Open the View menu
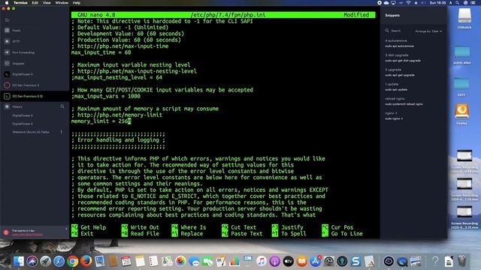Image resolution: width=481 pixels, height=270 pixels. click(x=47, y=3)
